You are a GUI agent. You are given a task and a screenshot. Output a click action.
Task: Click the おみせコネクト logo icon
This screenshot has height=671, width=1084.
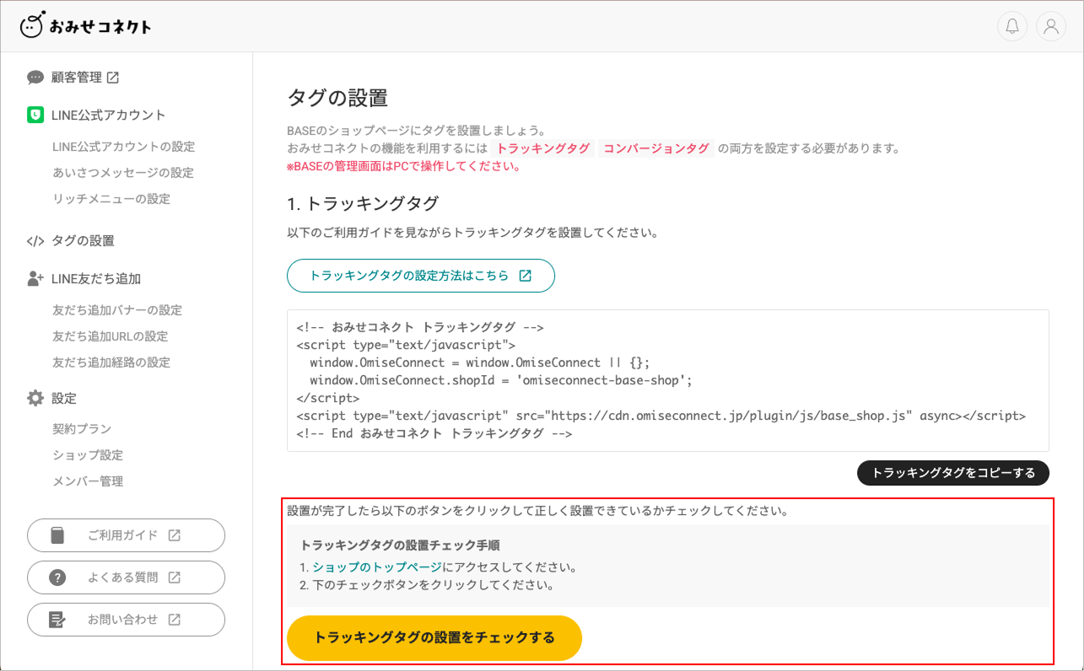[x=34, y=25]
